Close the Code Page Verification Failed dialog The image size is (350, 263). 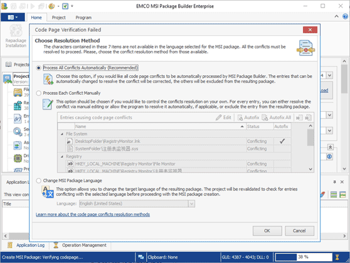click(x=310, y=30)
